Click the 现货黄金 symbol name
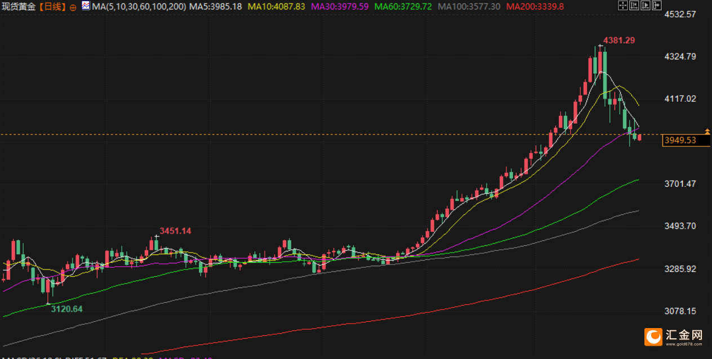Image resolution: width=712 pixels, height=359 pixels. (x=20, y=7)
